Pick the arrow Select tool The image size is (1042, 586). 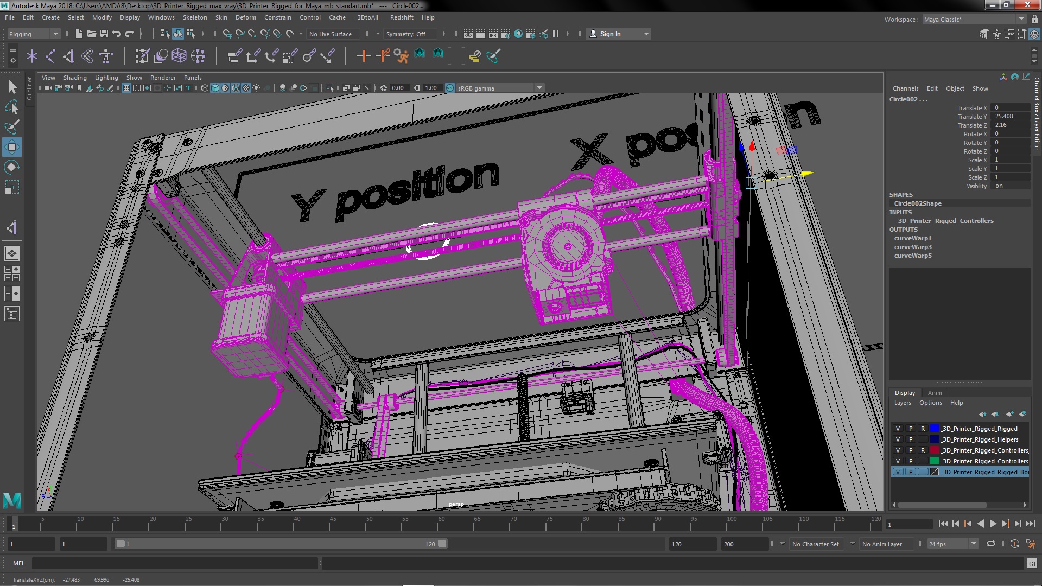tap(12, 87)
